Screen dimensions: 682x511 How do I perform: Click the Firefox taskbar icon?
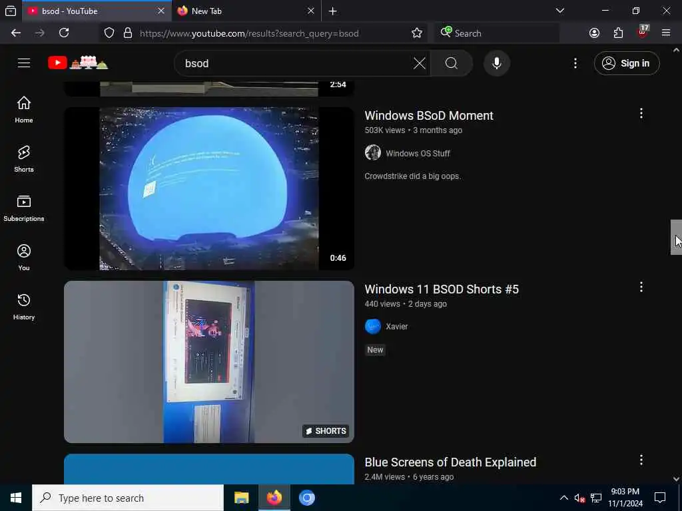tap(274, 498)
